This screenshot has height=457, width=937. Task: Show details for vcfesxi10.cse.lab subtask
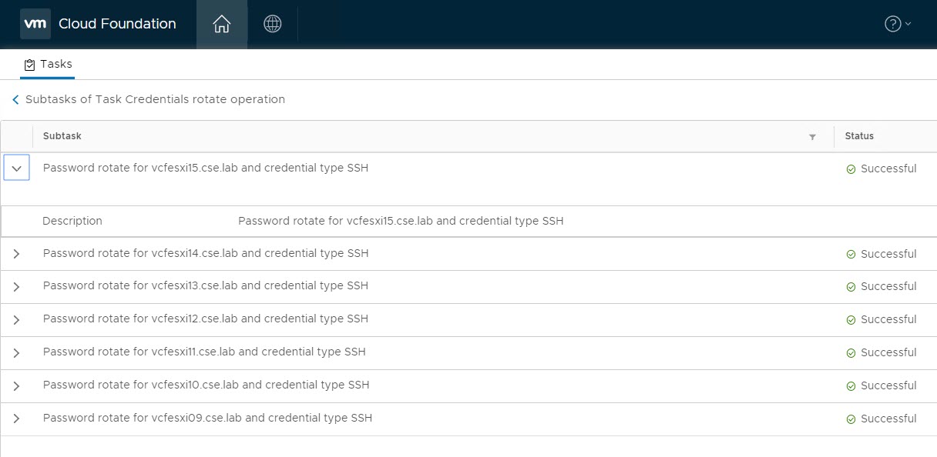[x=17, y=385]
